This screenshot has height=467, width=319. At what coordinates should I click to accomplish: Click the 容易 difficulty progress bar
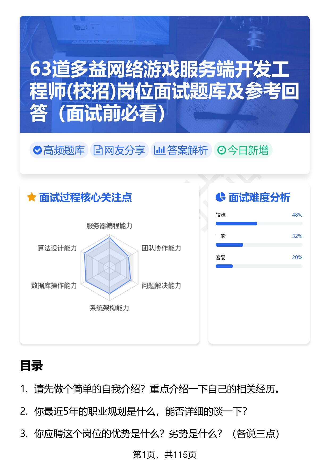tap(259, 266)
